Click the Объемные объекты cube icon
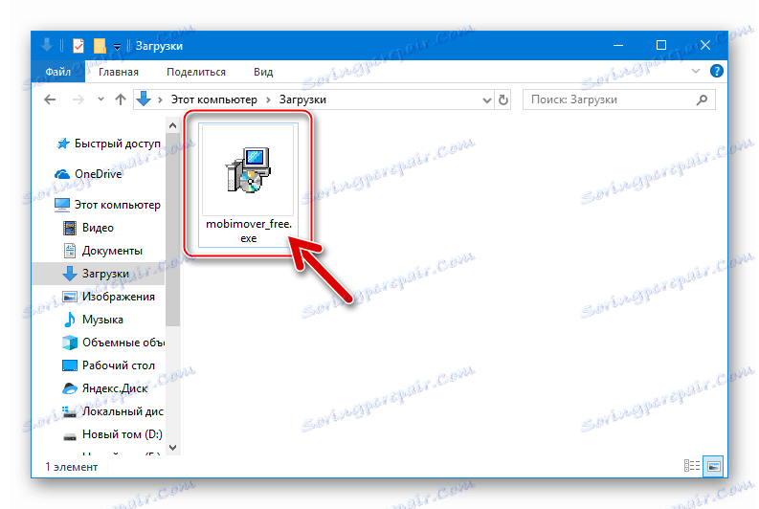Screen dimensions: 759x509 tap(70, 343)
